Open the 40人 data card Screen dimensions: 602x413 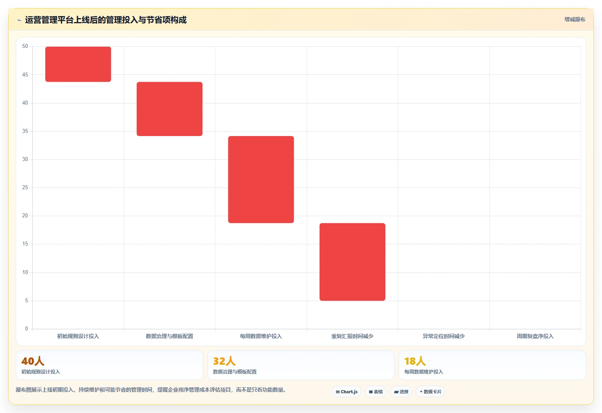(109, 365)
